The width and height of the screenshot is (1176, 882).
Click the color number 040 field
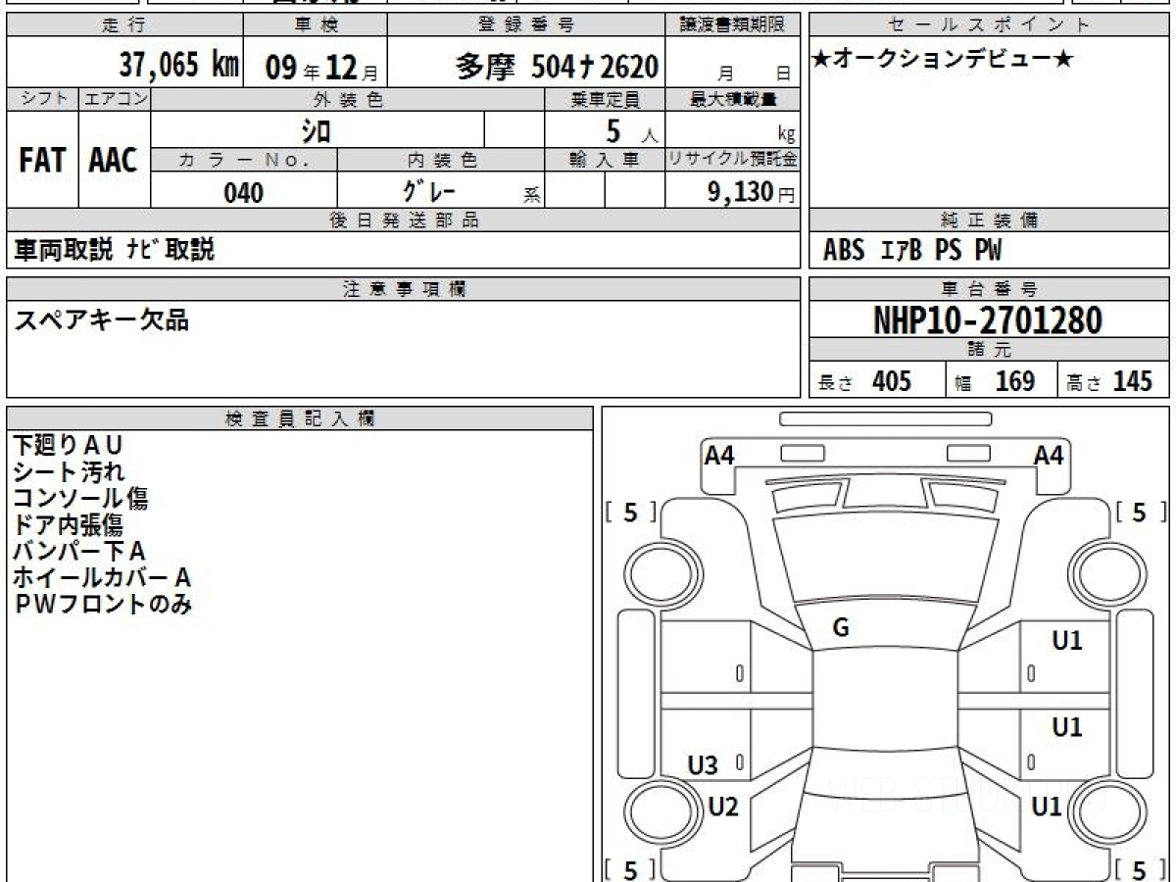pos(243,193)
